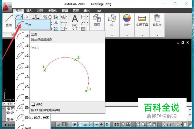
Task: Toggle Dynamic UCS in status bar
Action: pyautogui.click(x=91, y=124)
